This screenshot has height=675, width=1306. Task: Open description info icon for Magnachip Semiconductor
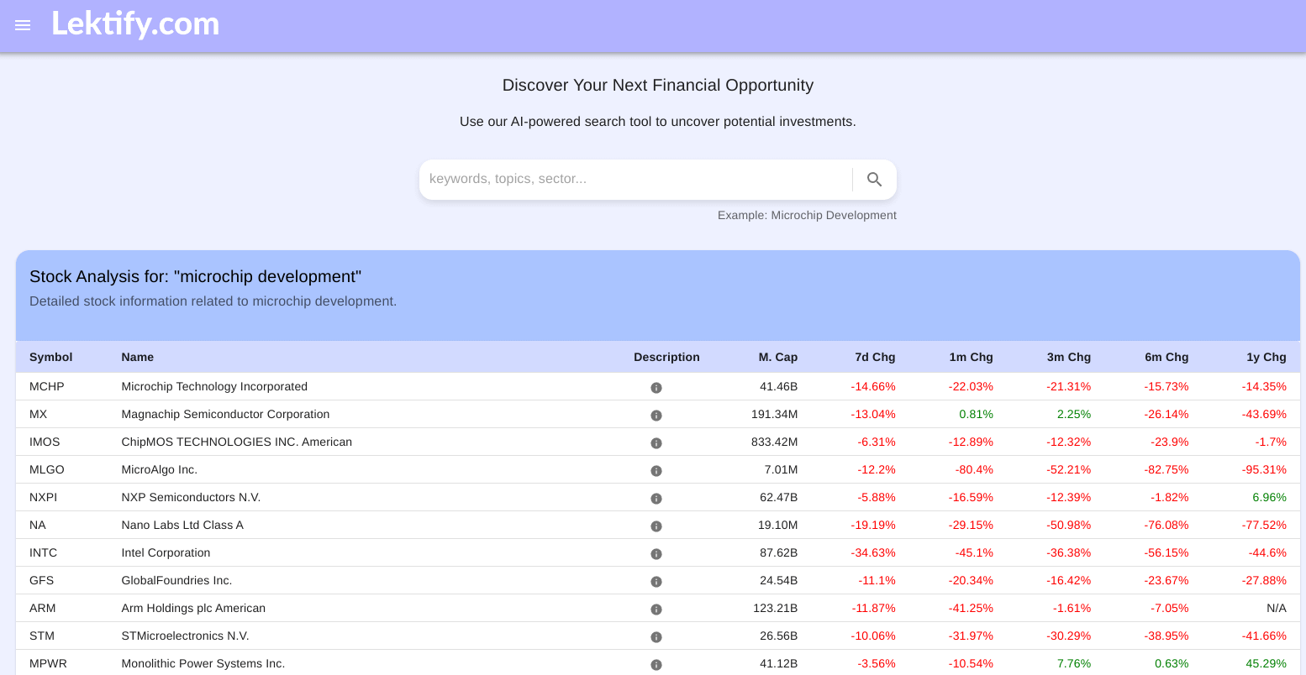coord(656,416)
